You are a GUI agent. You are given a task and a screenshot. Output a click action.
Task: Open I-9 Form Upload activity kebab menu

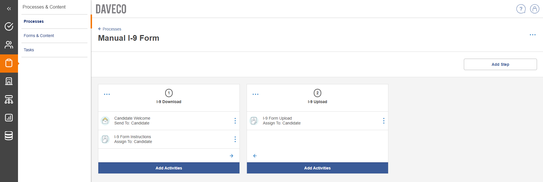(x=384, y=121)
